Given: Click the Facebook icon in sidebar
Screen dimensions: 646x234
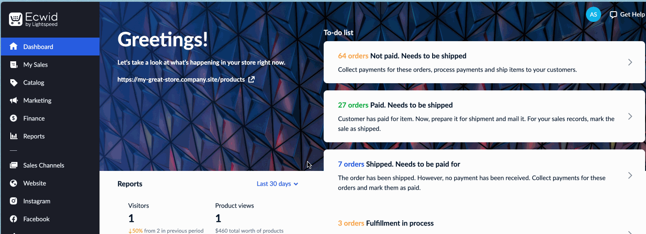Looking at the screenshot, I should [x=13, y=219].
